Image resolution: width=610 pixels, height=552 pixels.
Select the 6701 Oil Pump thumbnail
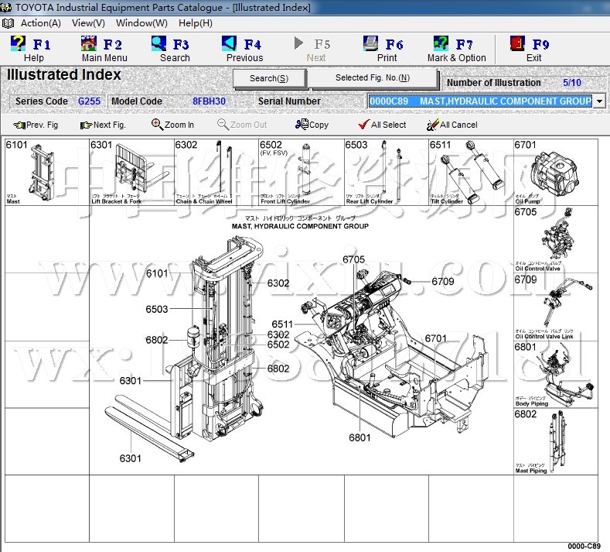pos(555,172)
